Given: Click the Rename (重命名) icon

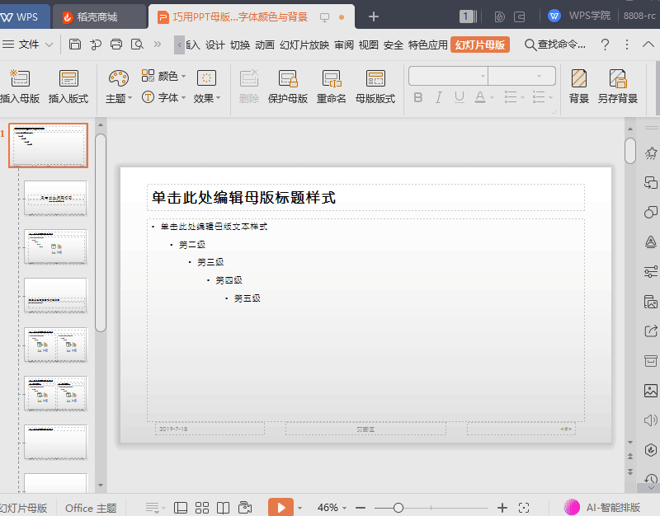Looking at the screenshot, I should 332,87.
